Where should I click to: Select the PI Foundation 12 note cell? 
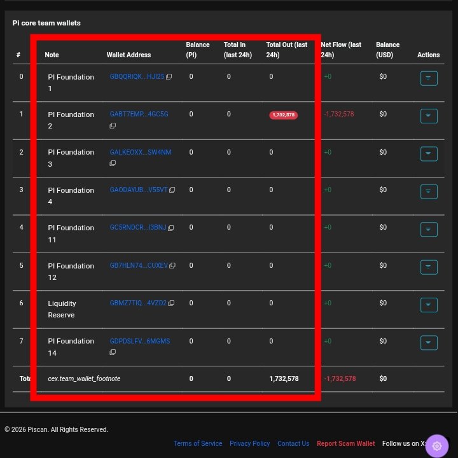[x=71, y=272]
